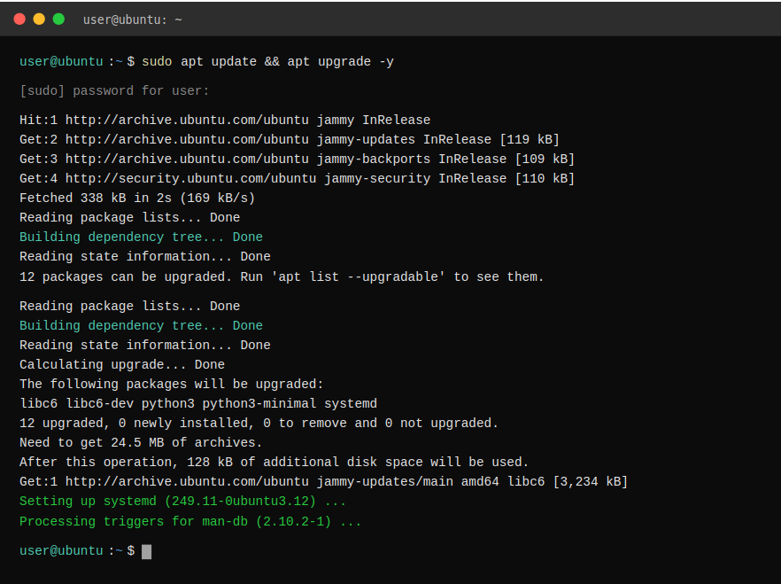
Task: Click the green 'Setting up systemd' line
Action: tap(182, 501)
